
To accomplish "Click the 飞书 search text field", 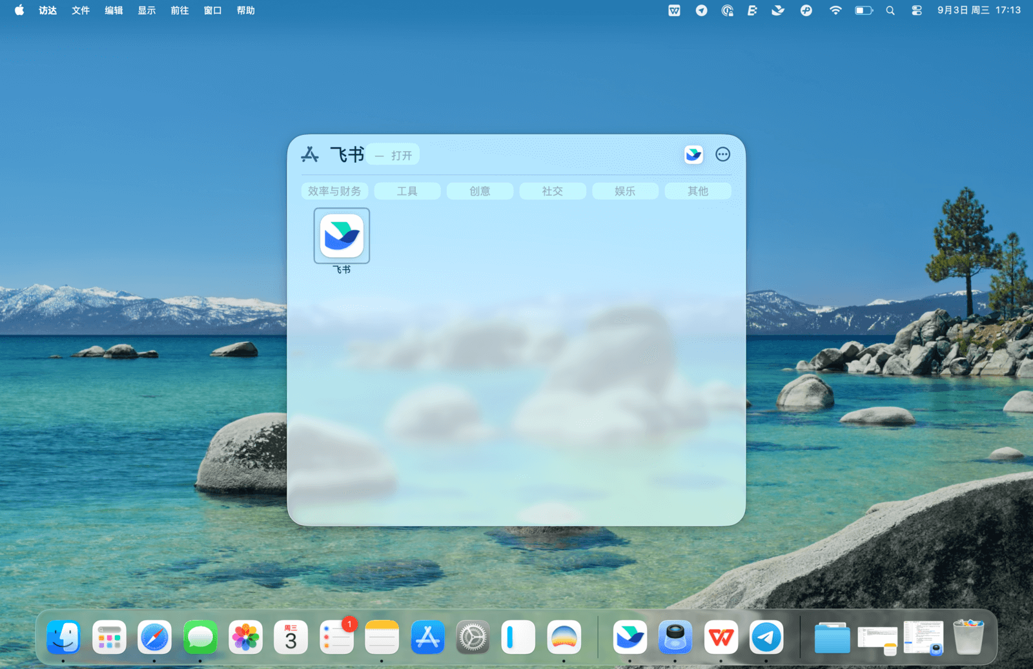I will click(x=347, y=155).
